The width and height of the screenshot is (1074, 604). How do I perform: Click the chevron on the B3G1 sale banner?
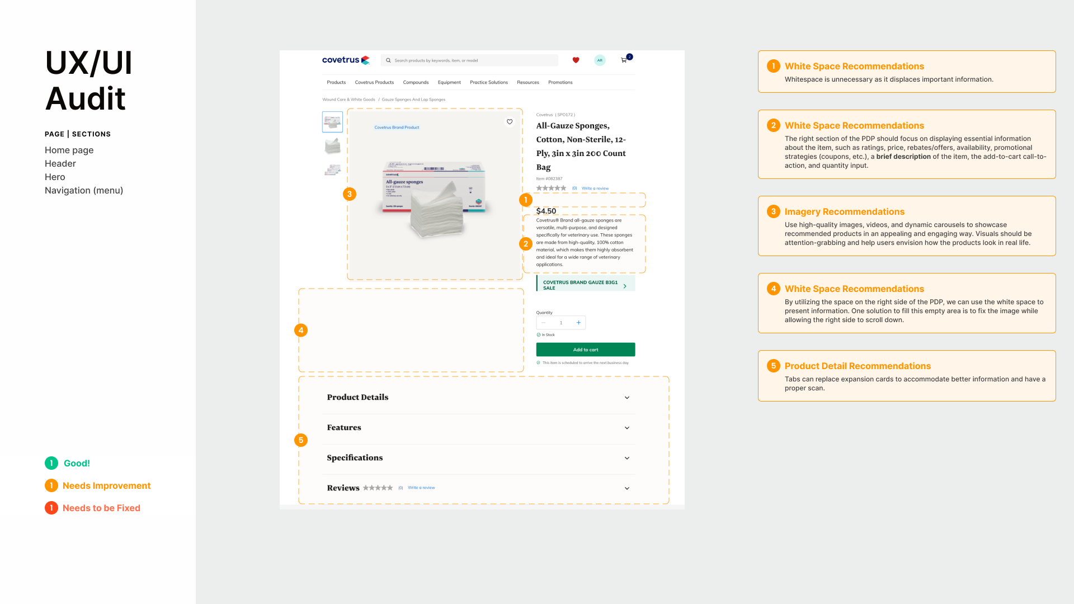tap(625, 286)
